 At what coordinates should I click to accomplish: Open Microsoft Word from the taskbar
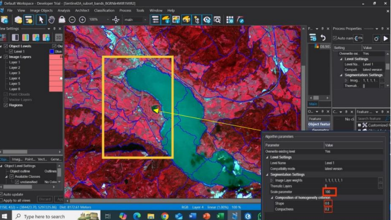(193, 216)
